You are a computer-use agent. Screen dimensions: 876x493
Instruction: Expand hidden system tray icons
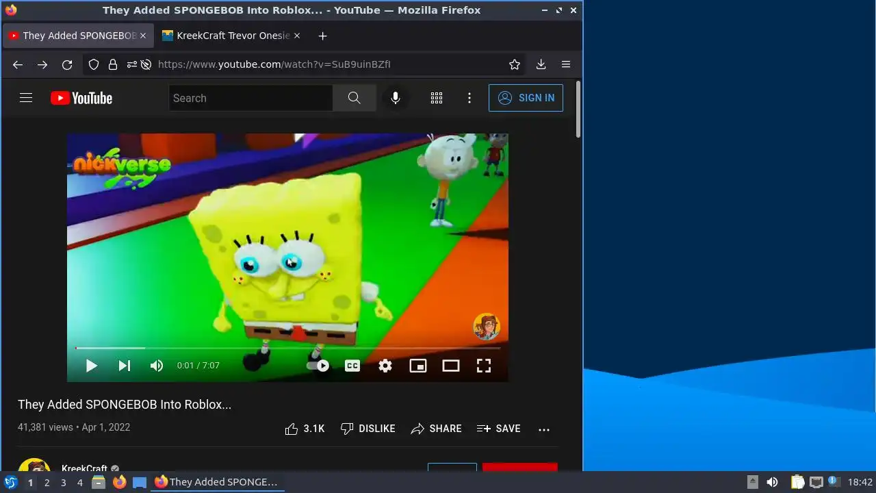point(752,482)
